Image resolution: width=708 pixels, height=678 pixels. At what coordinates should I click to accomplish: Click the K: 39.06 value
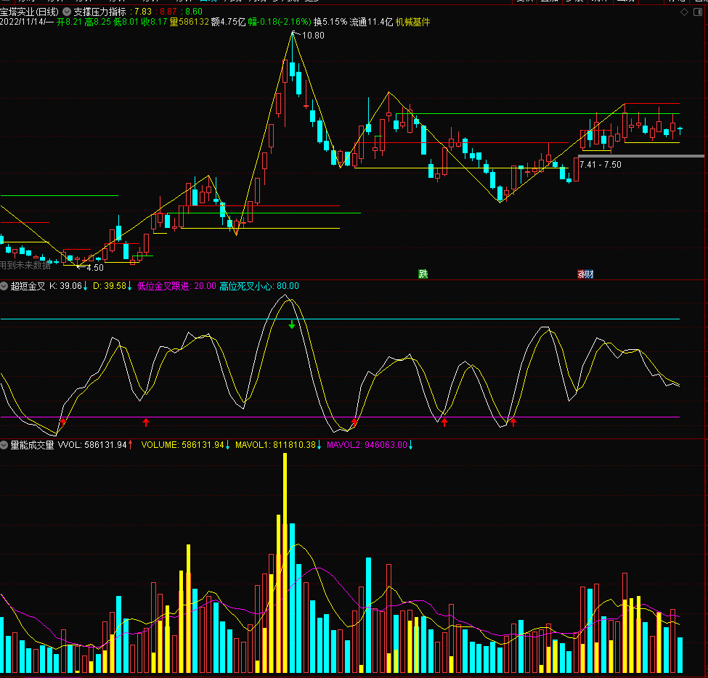(66, 286)
